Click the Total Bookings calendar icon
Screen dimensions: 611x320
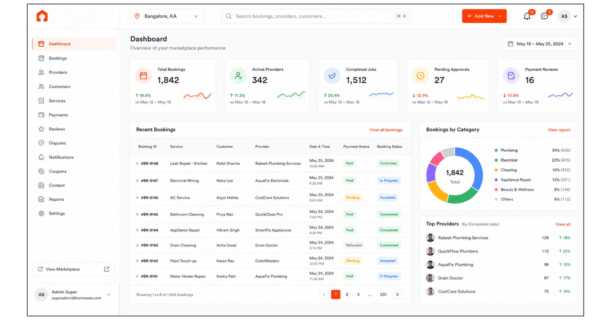pos(143,76)
